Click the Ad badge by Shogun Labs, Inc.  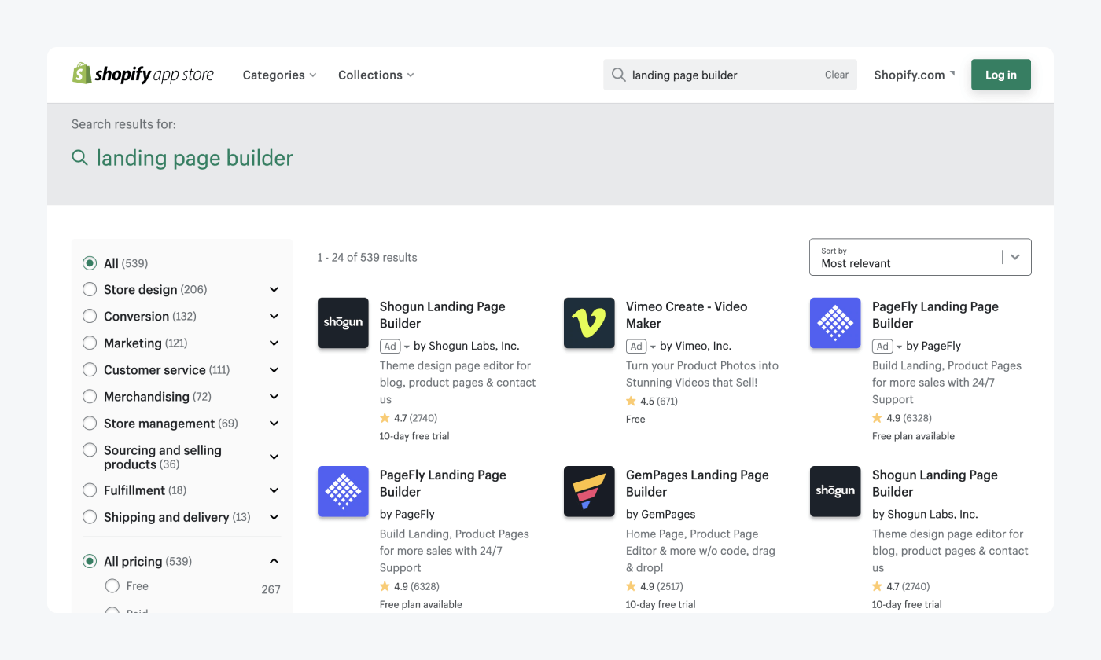click(390, 346)
